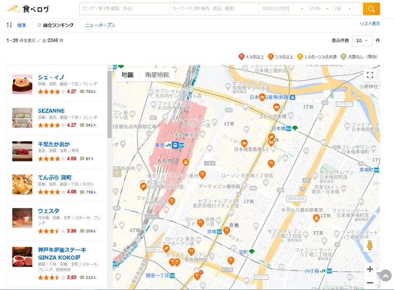Open the 表示件数 20 dropdown
The image size is (394, 290).
[x=362, y=40]
